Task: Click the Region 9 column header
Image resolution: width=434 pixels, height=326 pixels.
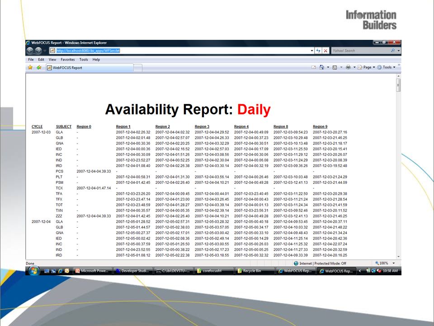Action: pyautogui.click(x=320, y=126)
